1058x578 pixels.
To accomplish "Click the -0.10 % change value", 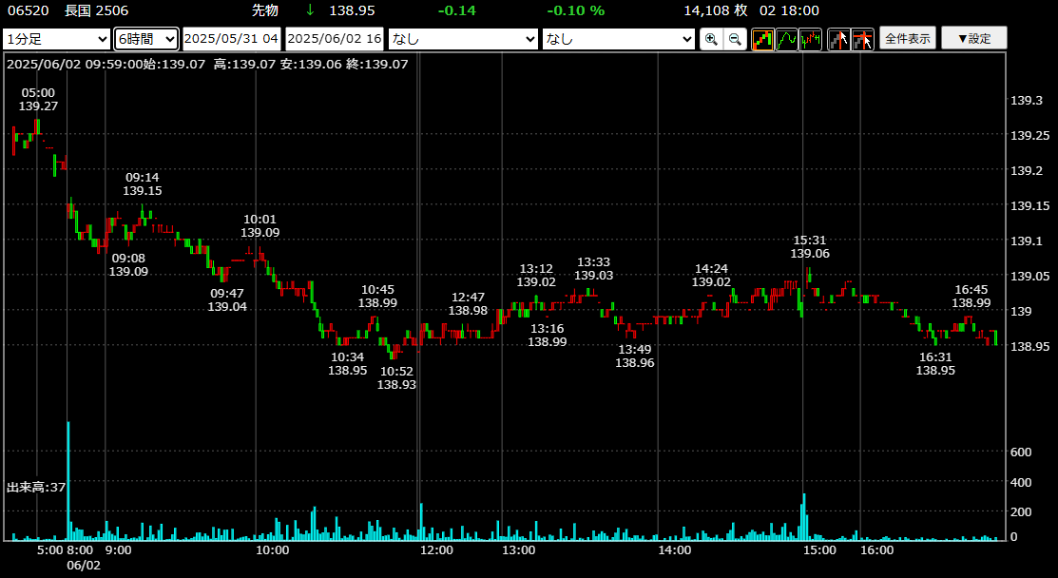I will pyautogui.click(x=575, y=10).
